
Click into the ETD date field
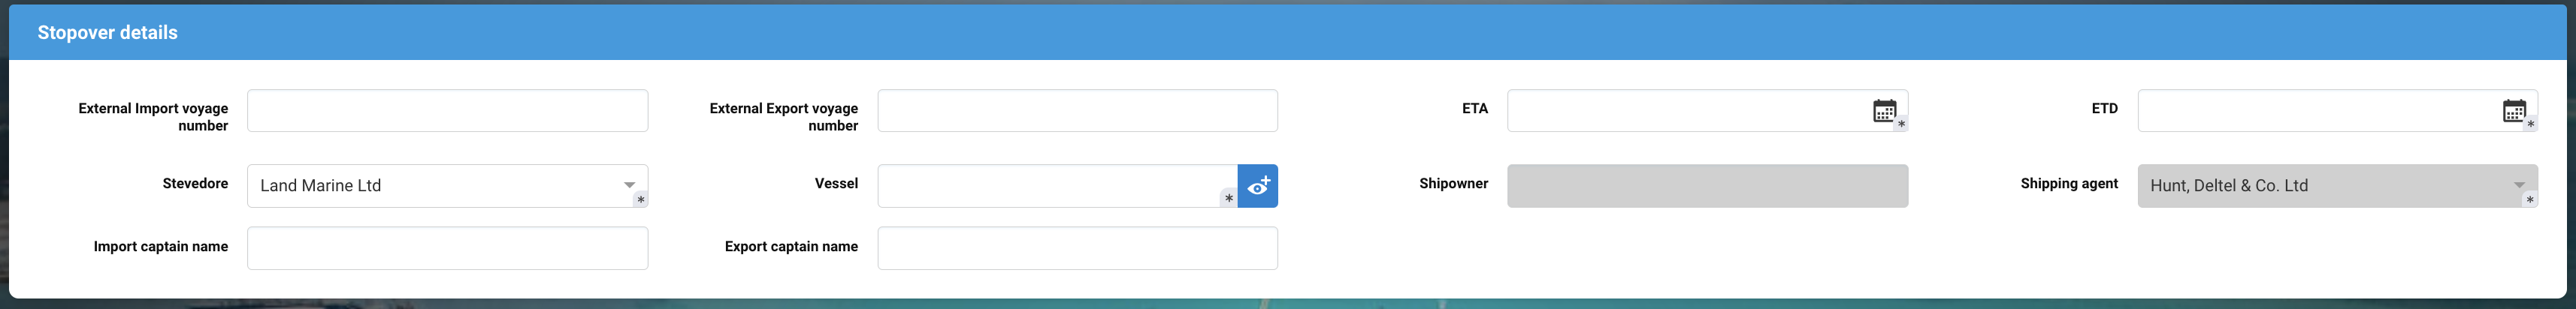tap(2315, 111)
